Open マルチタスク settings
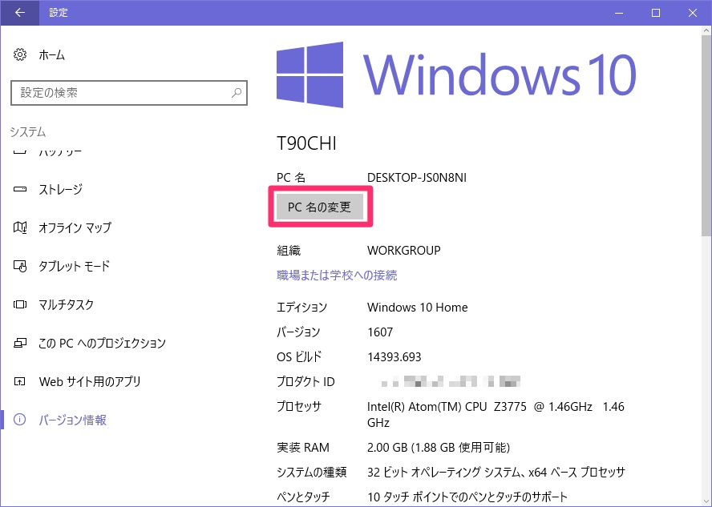The height and width of the screenshot is (507, 712). (x=66, y=304)
